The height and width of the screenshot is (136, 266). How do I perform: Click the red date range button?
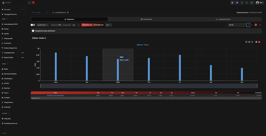pyautogui.click(x=93, y=25)
